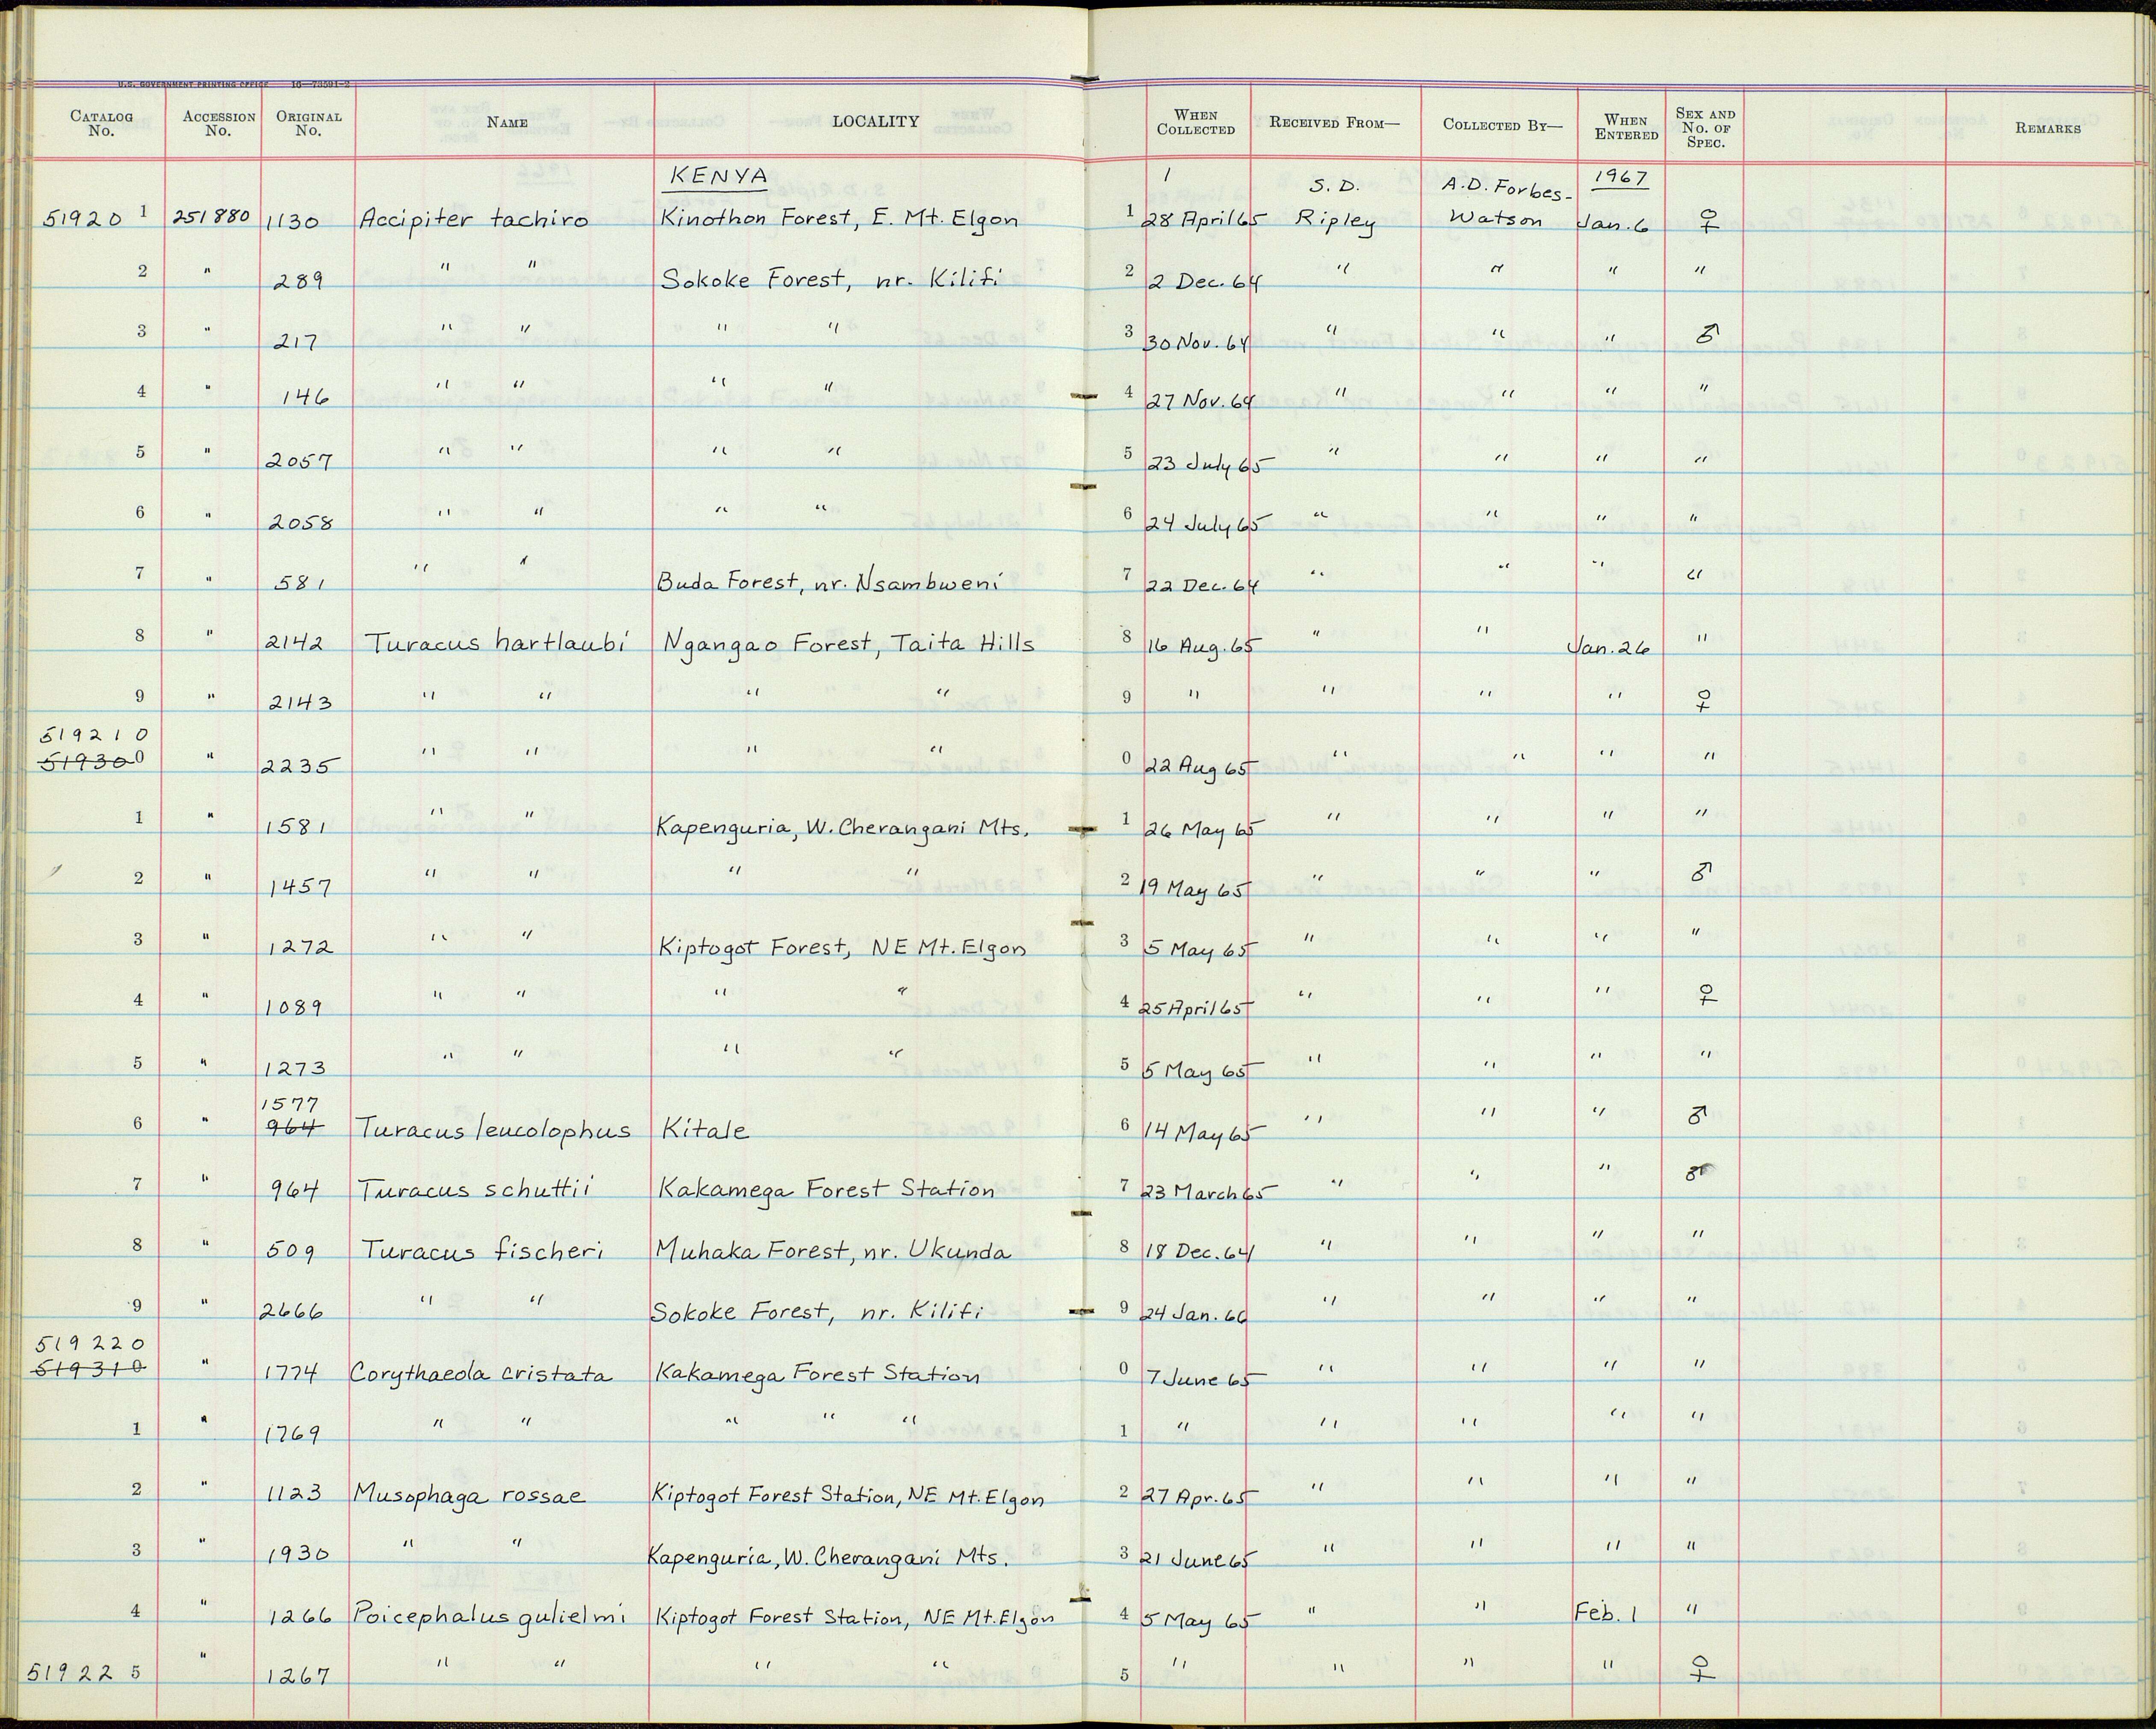Click the locality 'Kitale'
2156x1729 pixels.
tap(704, 1130)
